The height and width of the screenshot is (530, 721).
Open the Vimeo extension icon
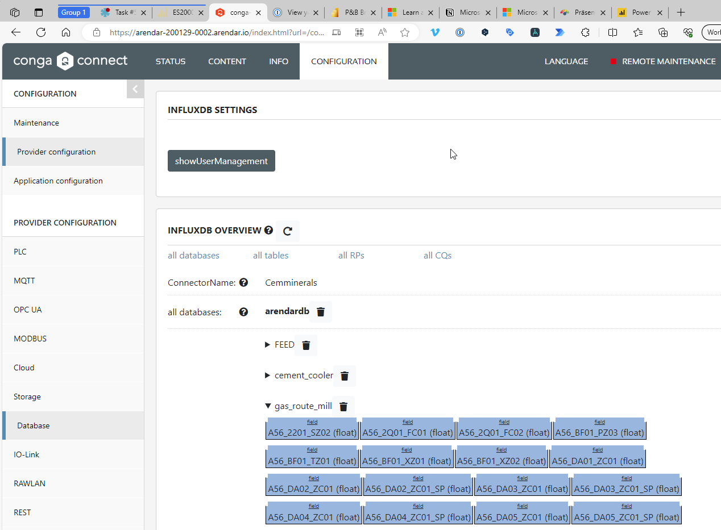[x=435, y=32]
